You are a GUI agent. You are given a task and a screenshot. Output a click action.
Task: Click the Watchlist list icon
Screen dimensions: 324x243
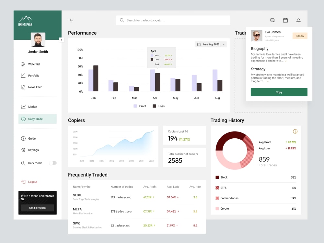coord(23,64)
